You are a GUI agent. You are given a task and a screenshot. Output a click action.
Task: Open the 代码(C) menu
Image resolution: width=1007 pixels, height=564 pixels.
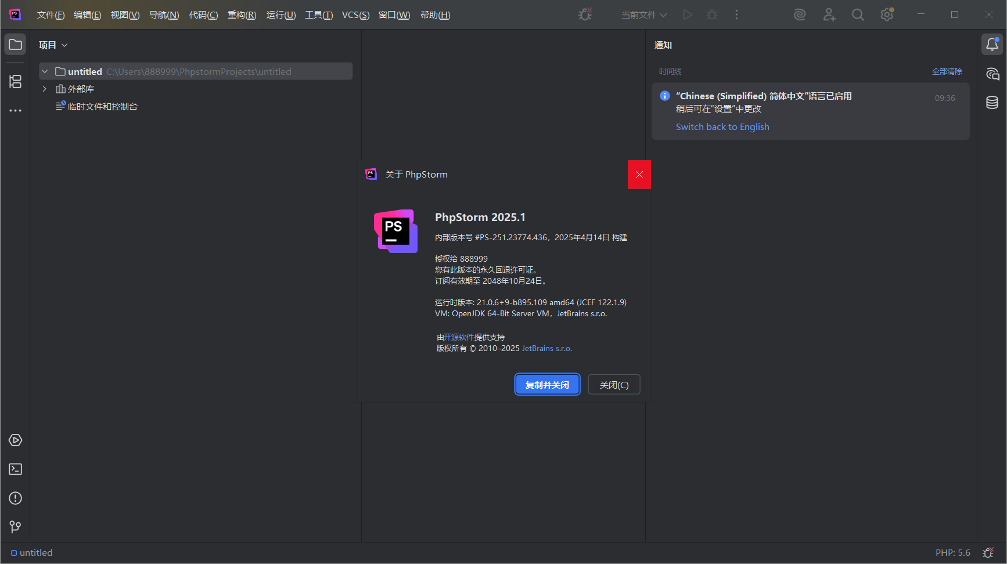[x=203, y=15]
